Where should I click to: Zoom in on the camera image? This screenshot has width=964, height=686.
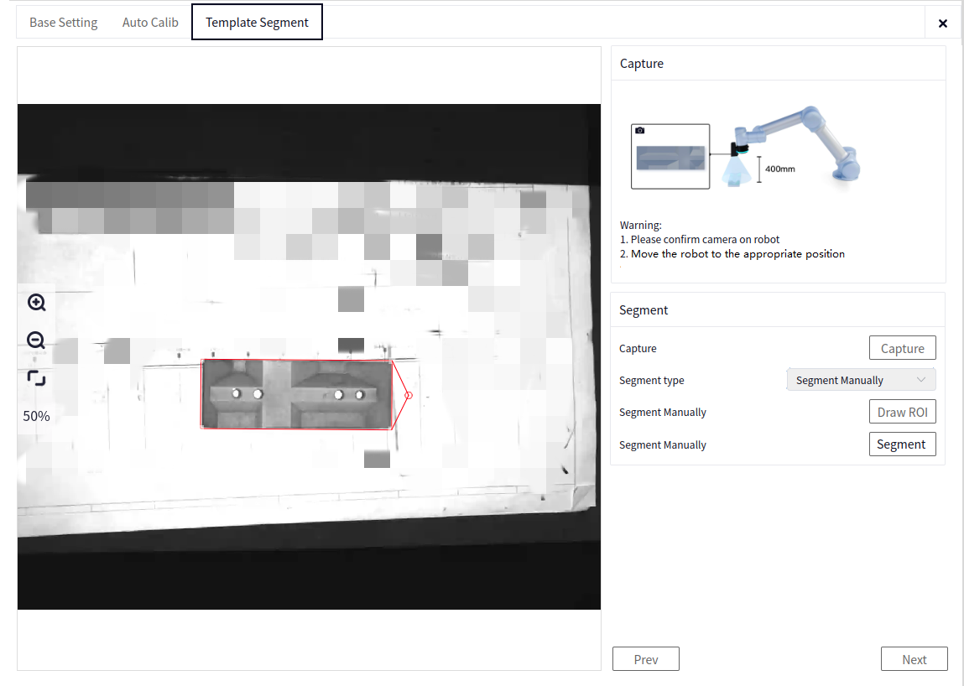pyautogui.click(x=36, y=303)
